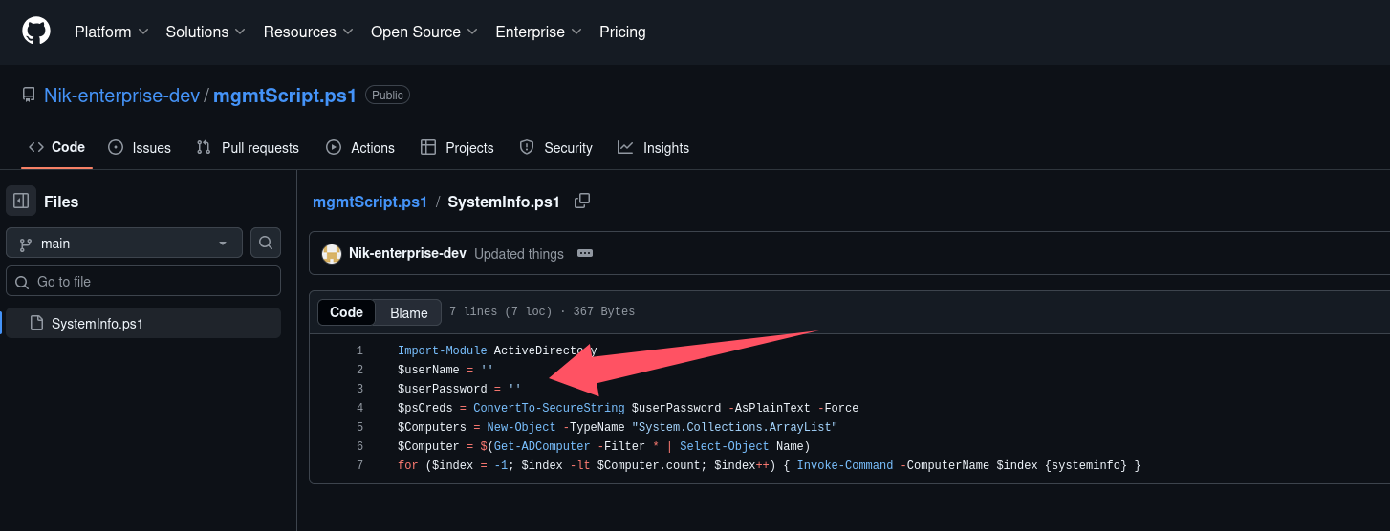
Task: Open the Insights tab
Action: coord(653,148)
